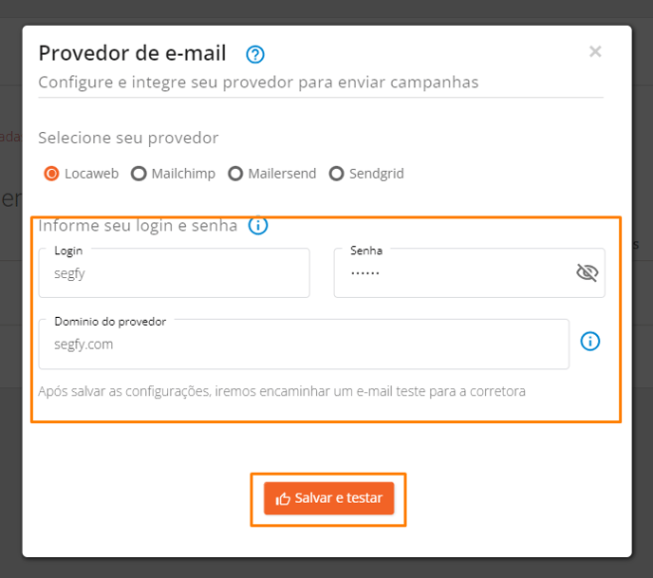Click the Login field label
Viewport: 653px width, 578px height.
pos(68,251)
